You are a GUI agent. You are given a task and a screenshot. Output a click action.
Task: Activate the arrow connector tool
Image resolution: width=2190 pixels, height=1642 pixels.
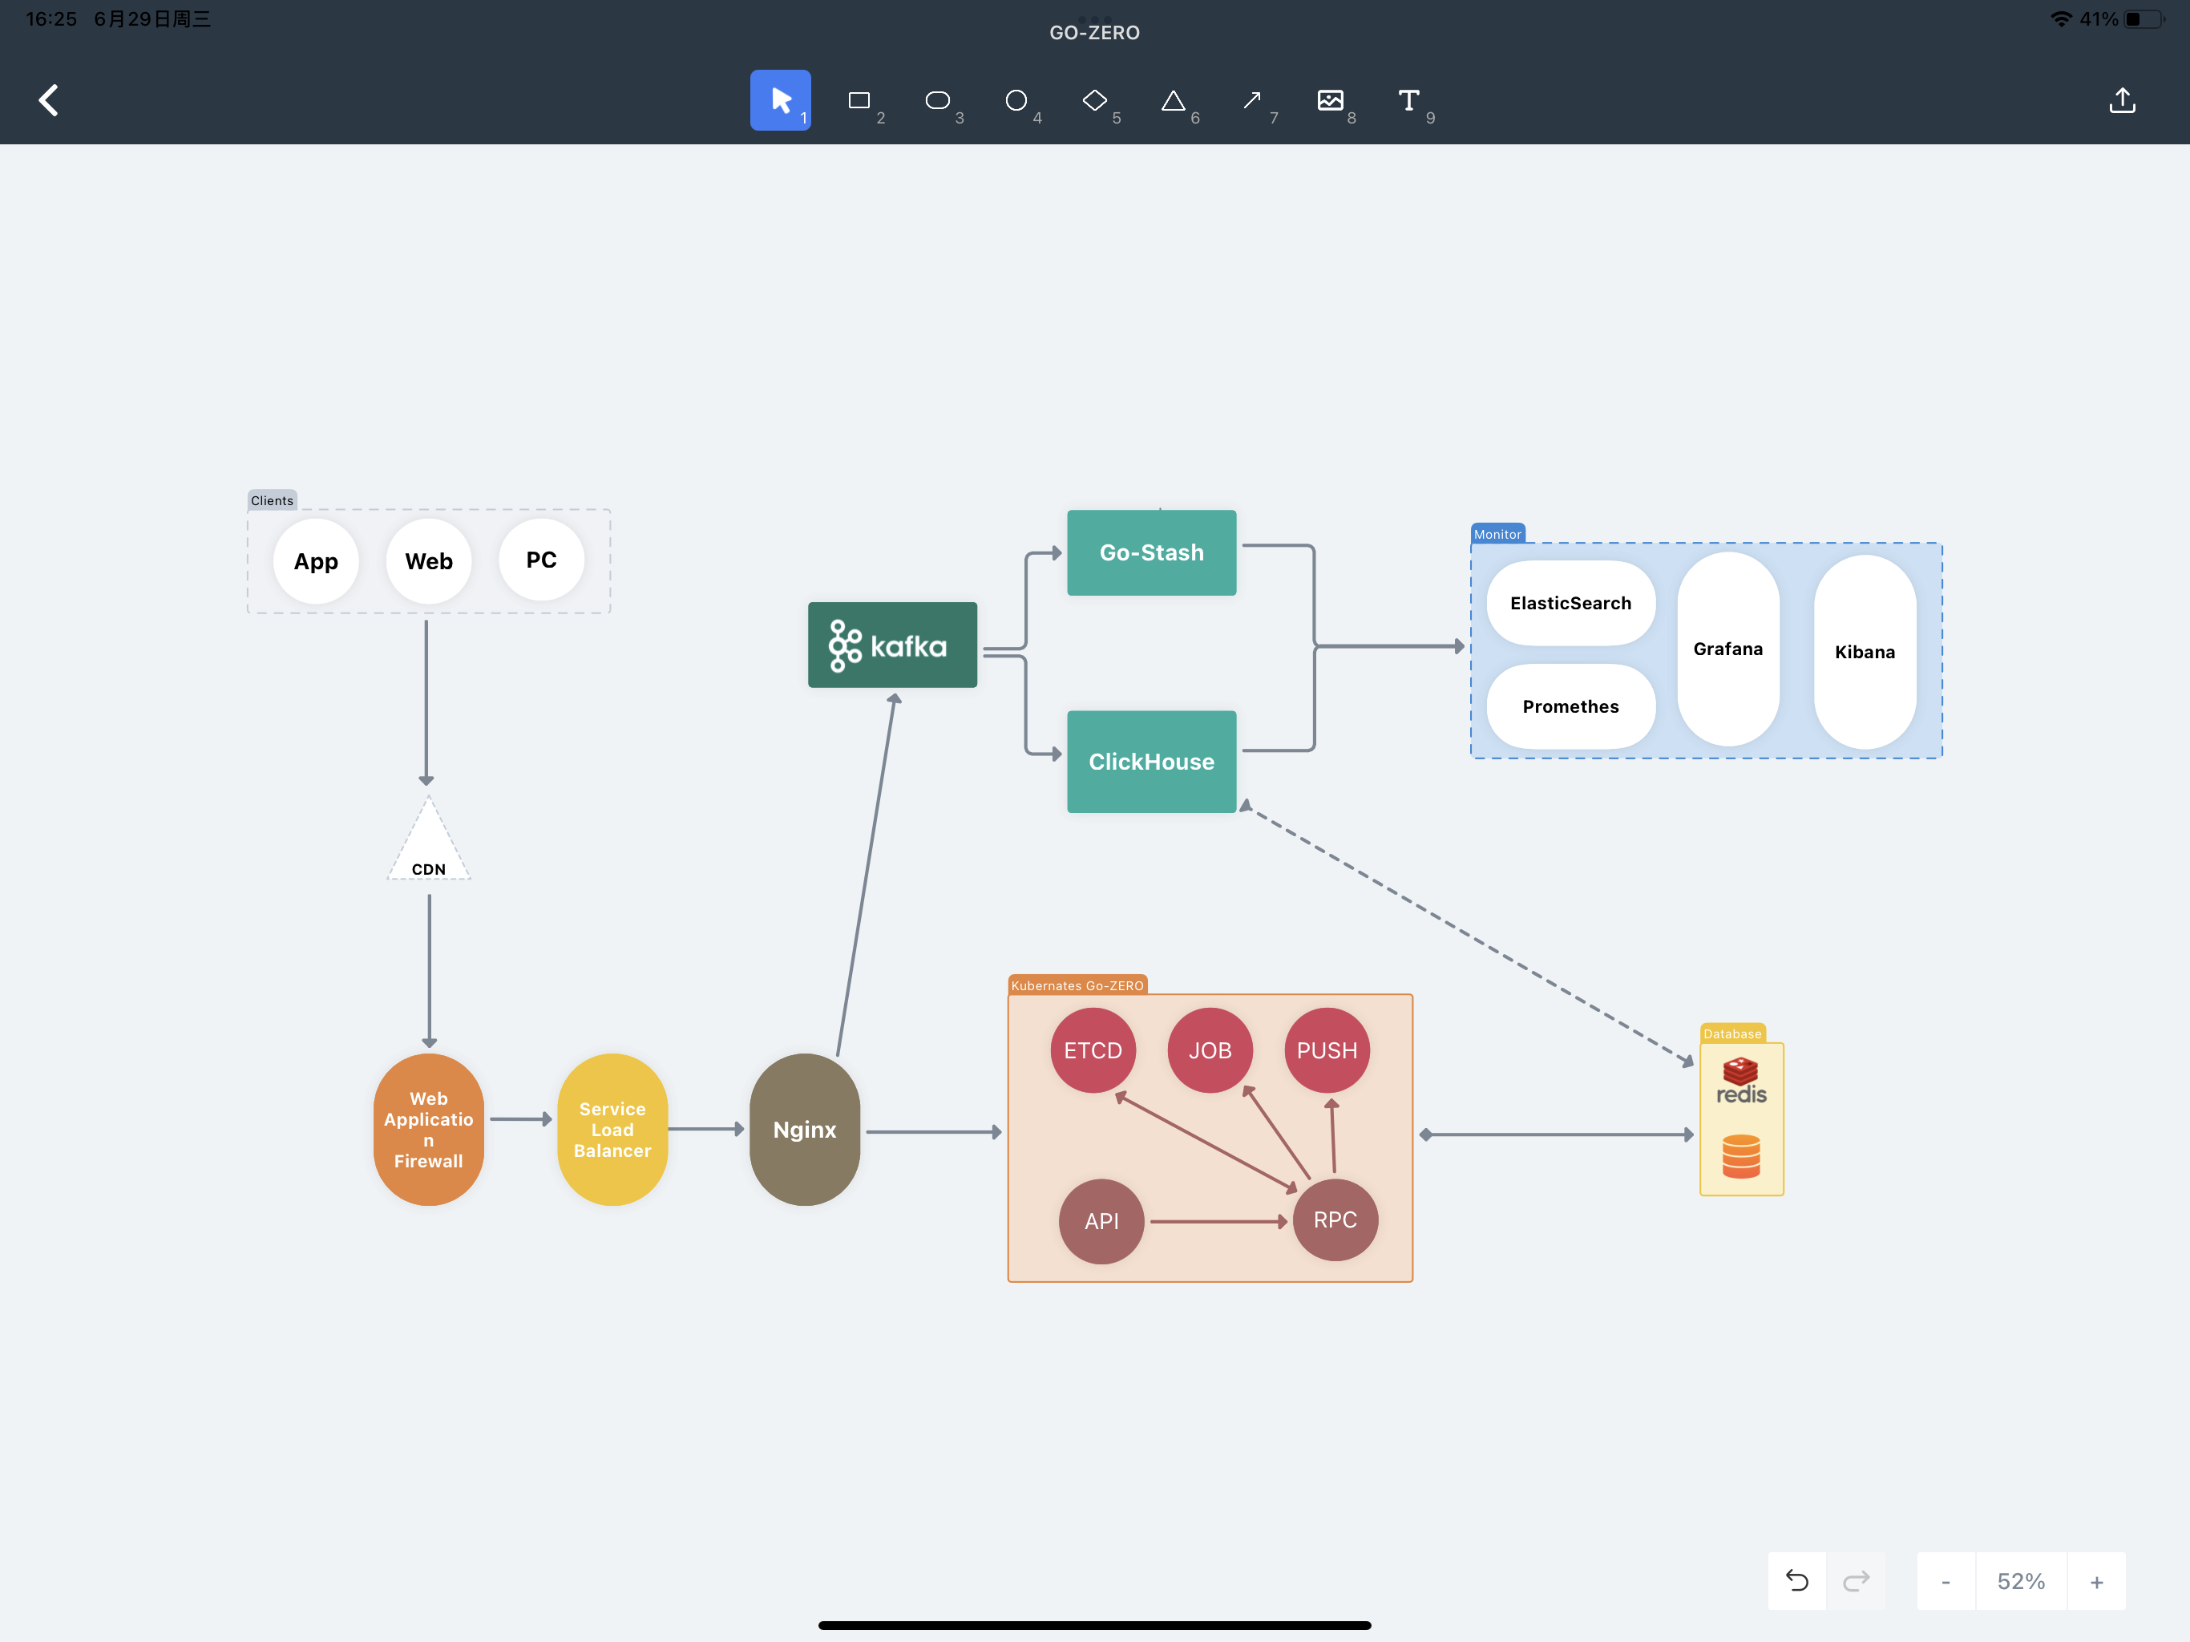point(1251,100)
